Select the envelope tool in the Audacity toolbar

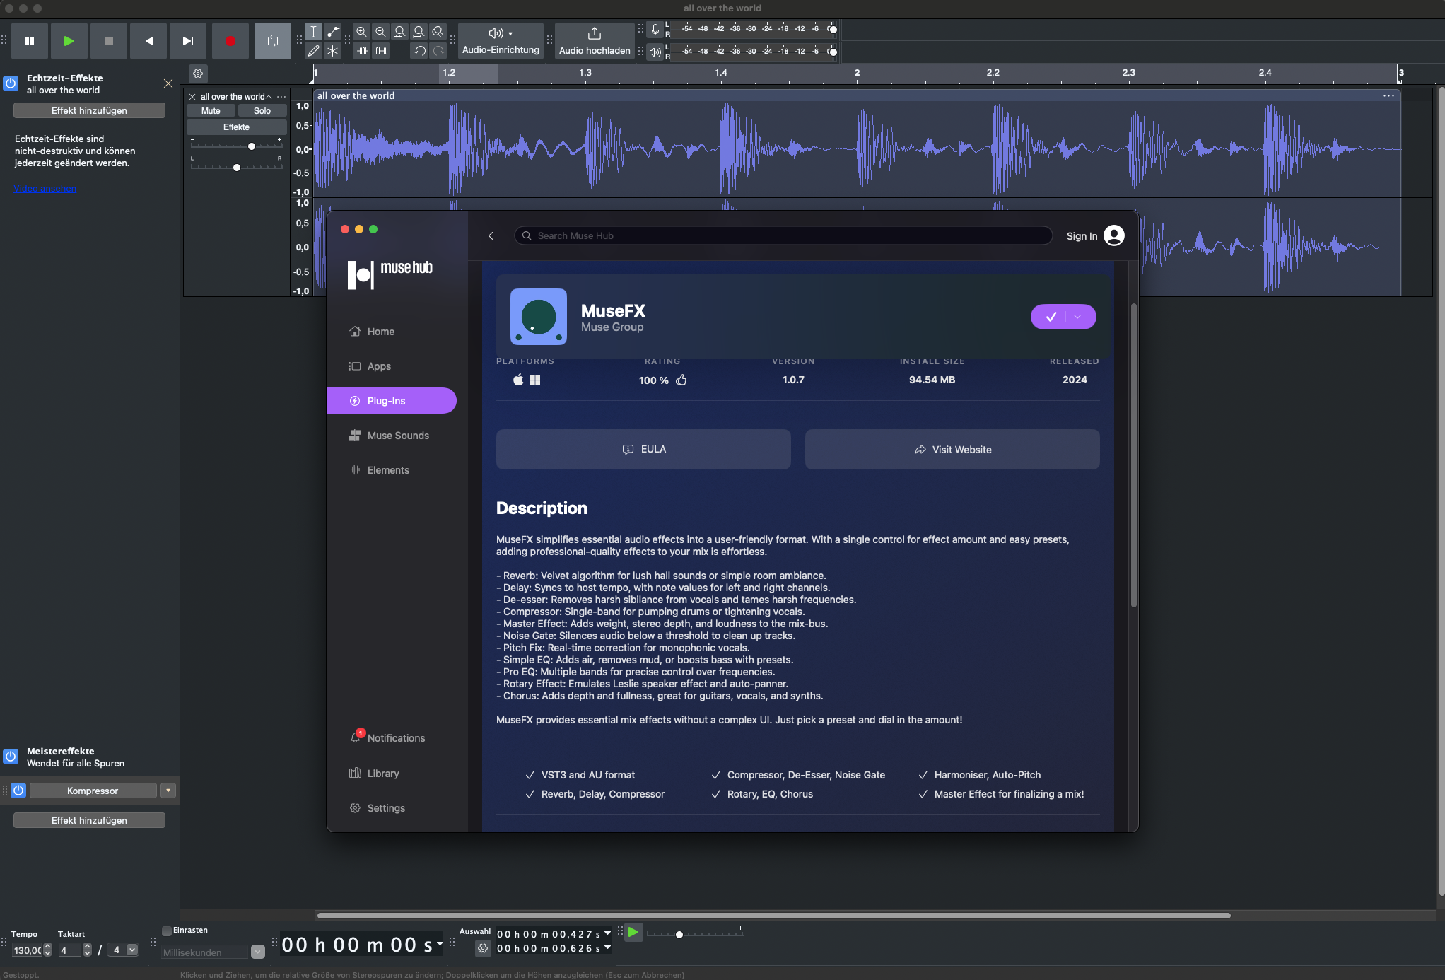click(332, 31)
